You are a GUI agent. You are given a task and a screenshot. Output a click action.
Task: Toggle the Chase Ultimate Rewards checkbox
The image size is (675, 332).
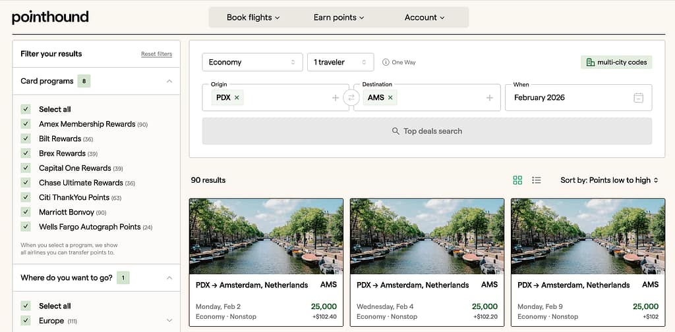pos(26,183)
